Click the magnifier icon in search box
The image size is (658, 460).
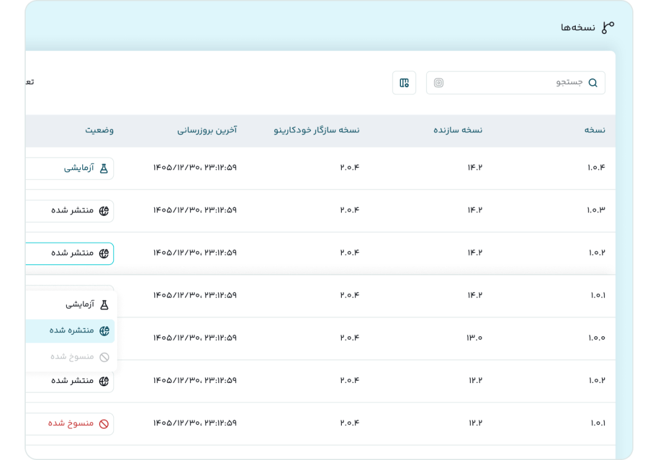(x=592, y=83)
